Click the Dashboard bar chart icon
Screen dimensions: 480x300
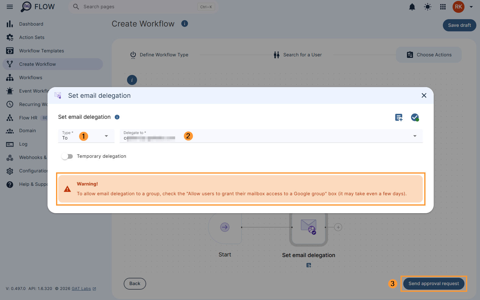(10, 24)
